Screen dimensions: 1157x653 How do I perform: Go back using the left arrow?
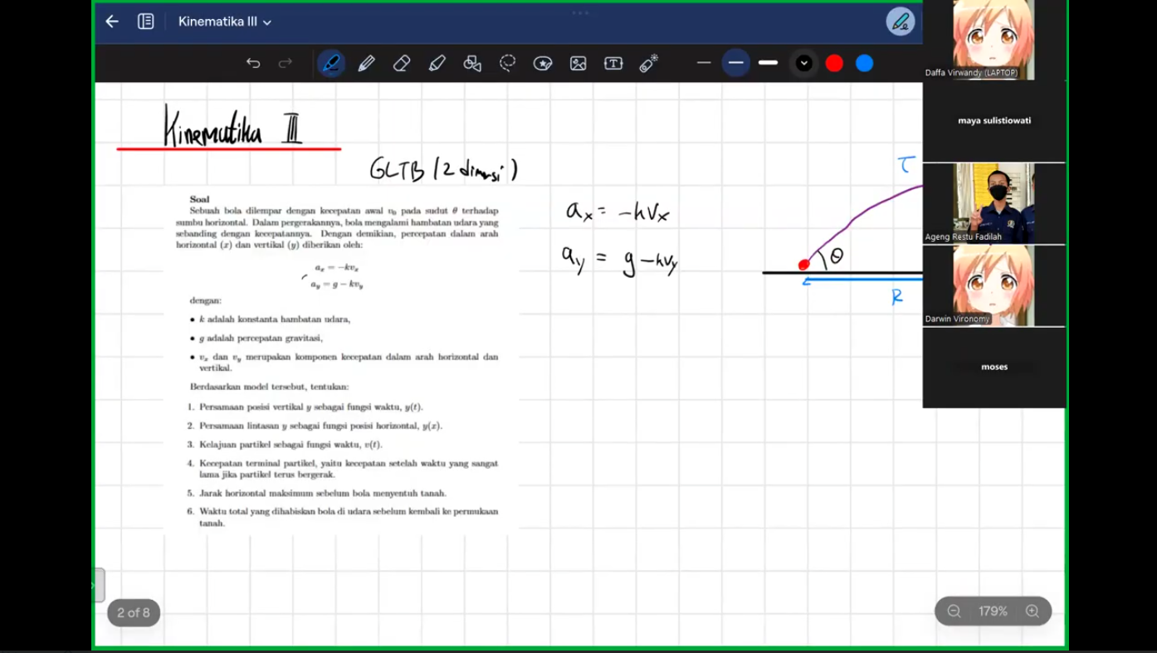[x=112, y=22]
